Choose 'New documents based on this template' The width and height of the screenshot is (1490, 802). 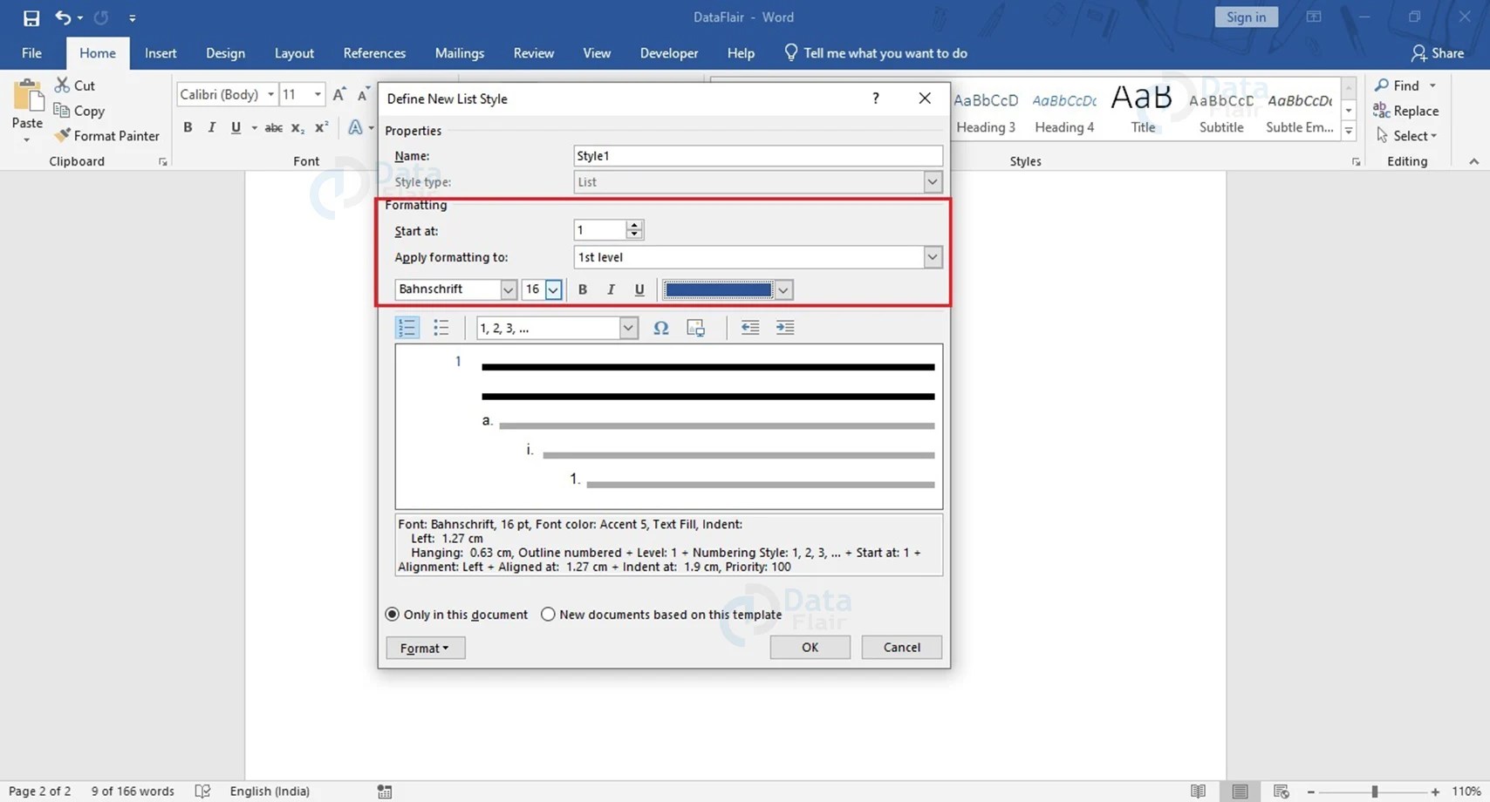(x=548, y=614)
